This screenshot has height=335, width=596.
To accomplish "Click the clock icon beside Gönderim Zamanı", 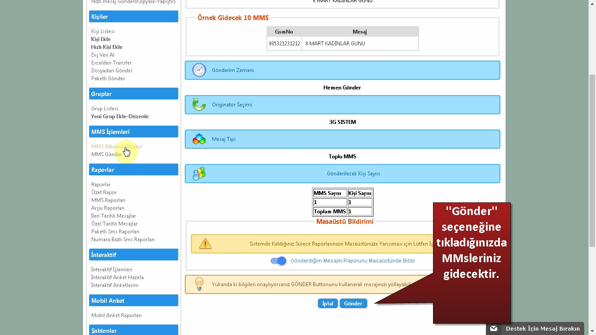I will [x=199, y=70].
